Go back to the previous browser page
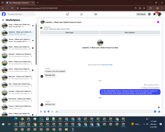 [3, 8]
